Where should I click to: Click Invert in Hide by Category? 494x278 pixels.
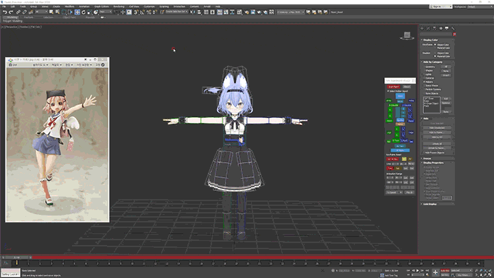pos(446,75)
